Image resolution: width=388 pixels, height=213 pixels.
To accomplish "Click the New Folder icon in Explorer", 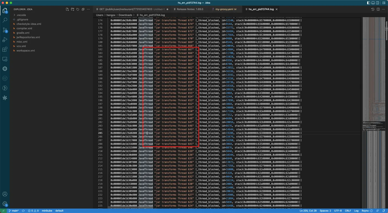I will (x=73, y=9).
